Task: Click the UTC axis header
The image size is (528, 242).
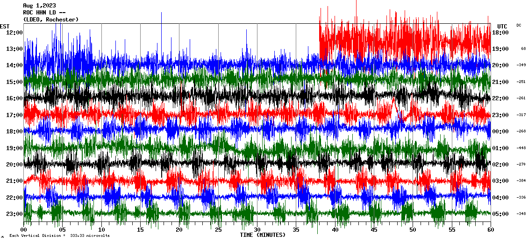Action: click(x=502, y=26)
